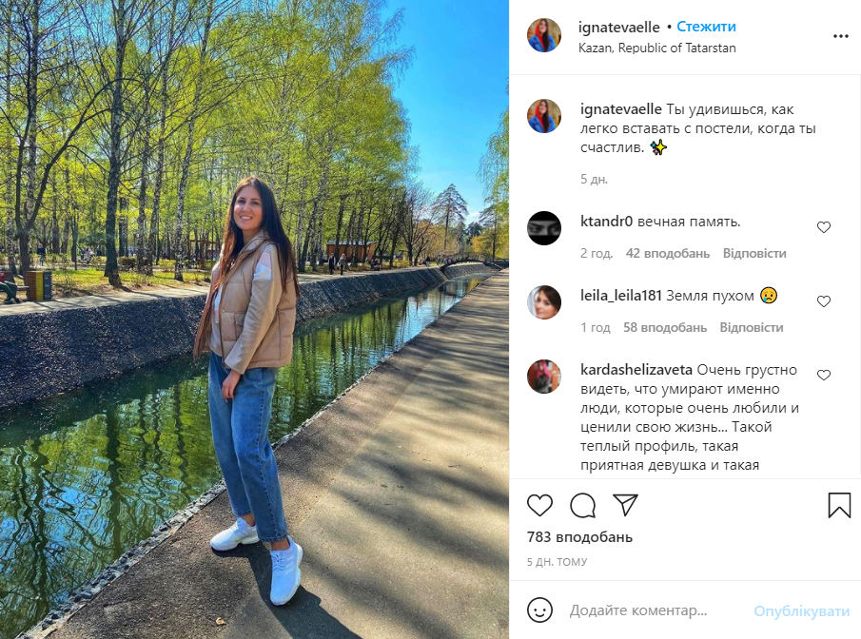Open ignatevaelle profile from the header username
The width and height of the screenshot is (861, 639).
pos(618,27)
